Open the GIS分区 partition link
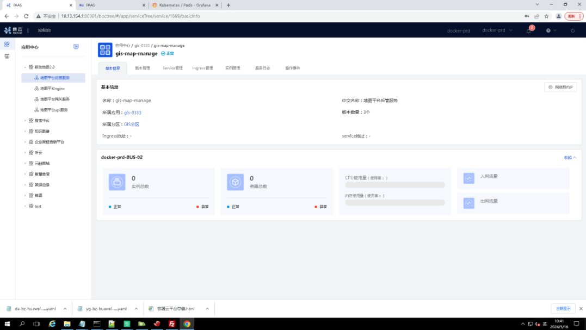The width and height of the screenshot is (586, 330). (132, 124)
